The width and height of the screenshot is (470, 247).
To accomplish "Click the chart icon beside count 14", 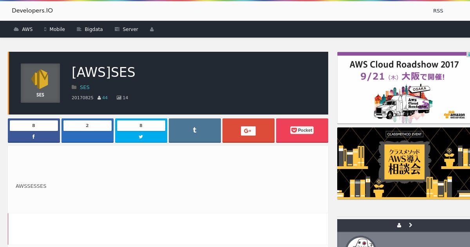I will (119, 98).
